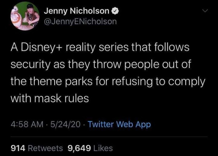Viewport: 218px width, 156px height.
Task: Open the tweet options chevron menu
Action: click(x=204, y=11)
